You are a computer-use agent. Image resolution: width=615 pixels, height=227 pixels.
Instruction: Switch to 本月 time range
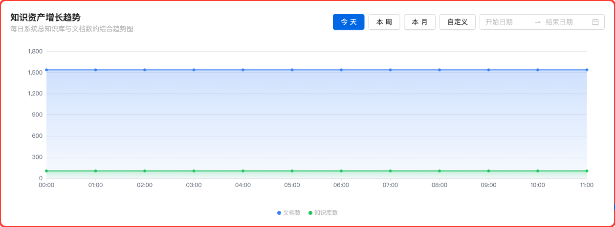point(419,22)
